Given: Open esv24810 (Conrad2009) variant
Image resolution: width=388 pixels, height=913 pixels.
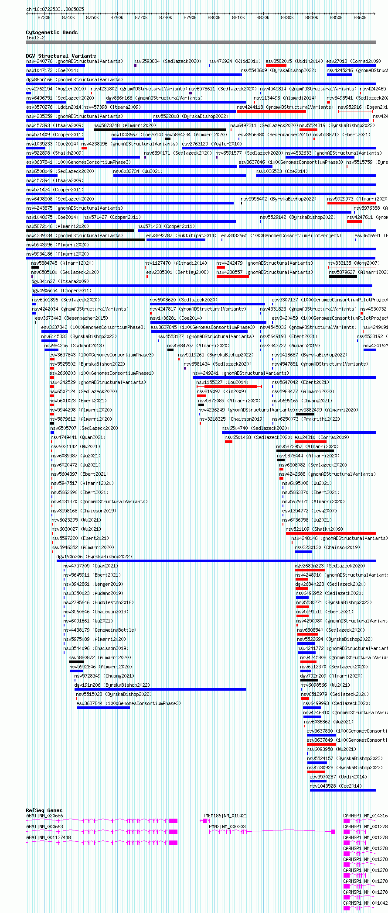Looking at the screenshot, I should [x=322, y=437].
